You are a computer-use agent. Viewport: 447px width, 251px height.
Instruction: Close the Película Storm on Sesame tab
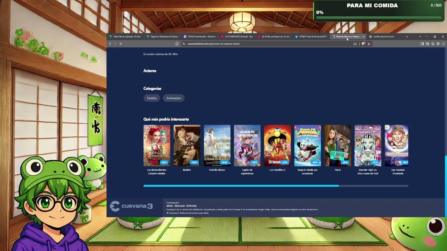[x=363, y=37]
